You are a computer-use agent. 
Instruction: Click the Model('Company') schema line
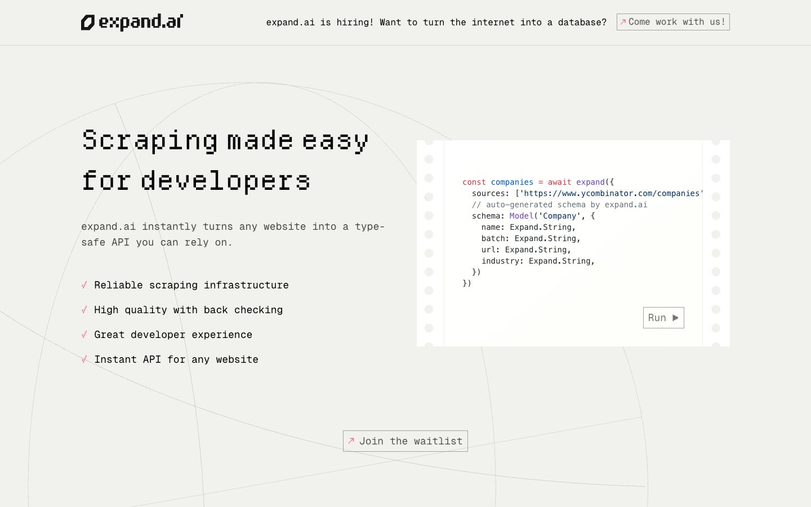point(533,216)
